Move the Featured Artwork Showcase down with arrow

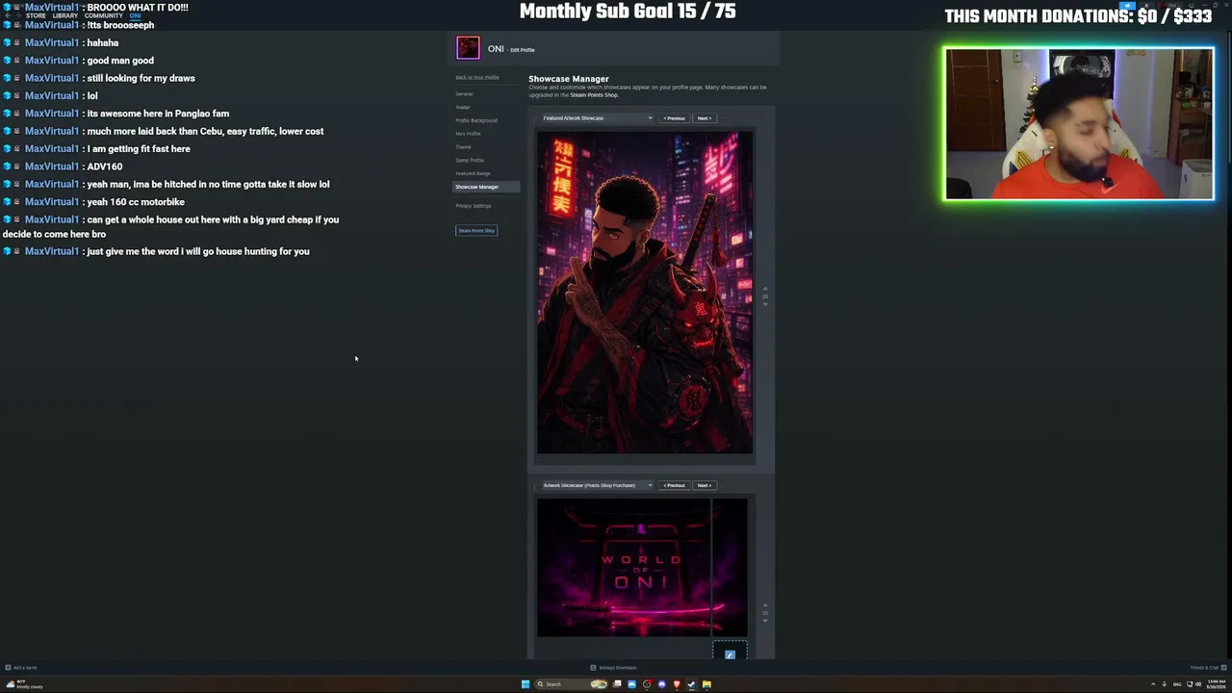click(x=765, y=303)
